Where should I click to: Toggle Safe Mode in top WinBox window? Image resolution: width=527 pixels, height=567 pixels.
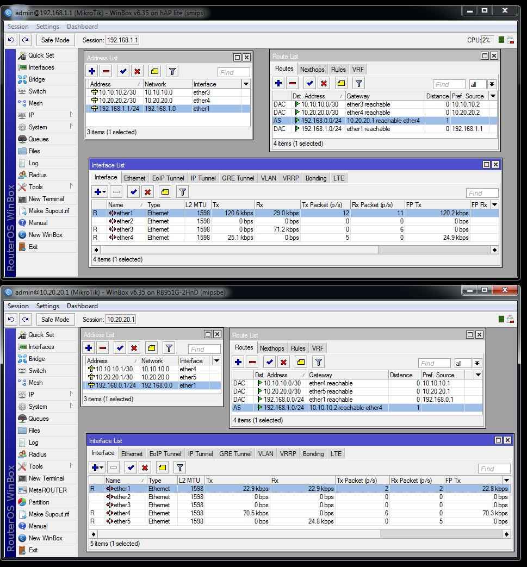tap(55, 40)
